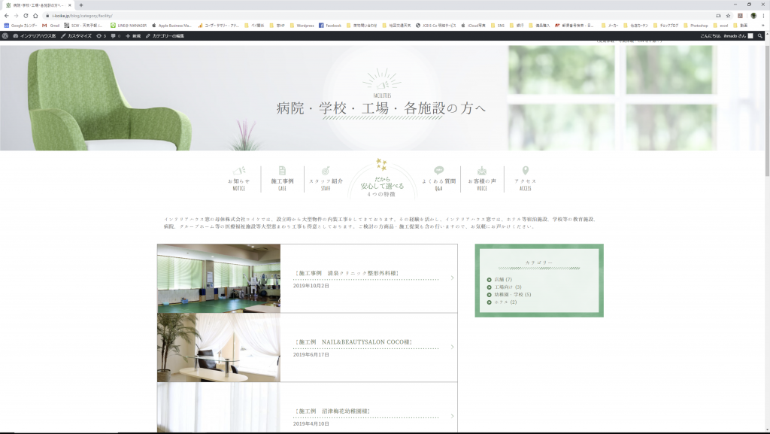Open the 動画 bookmark folder
The width and height of the screenshot is (770, 434).
(x=740, y=26)
